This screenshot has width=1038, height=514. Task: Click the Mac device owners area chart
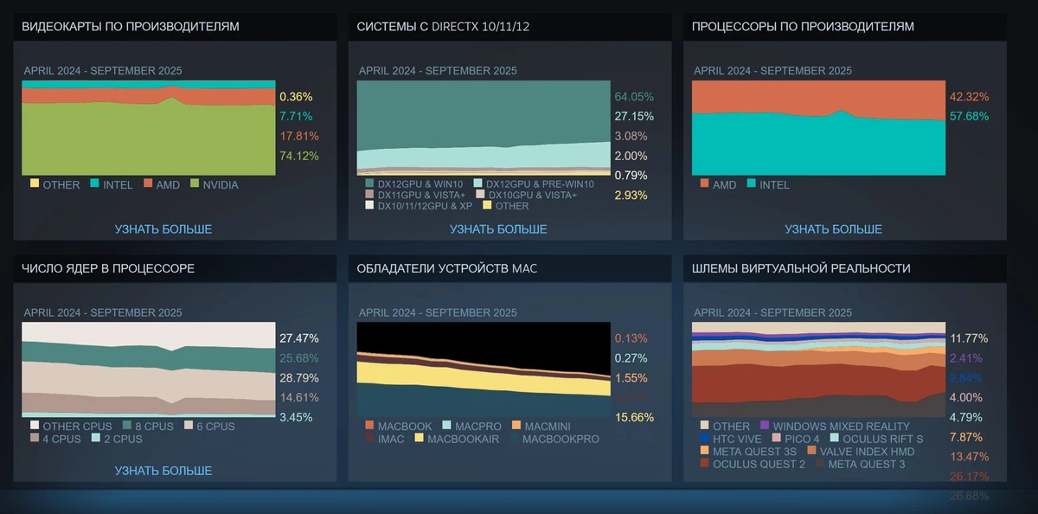[x=483, y=370]
